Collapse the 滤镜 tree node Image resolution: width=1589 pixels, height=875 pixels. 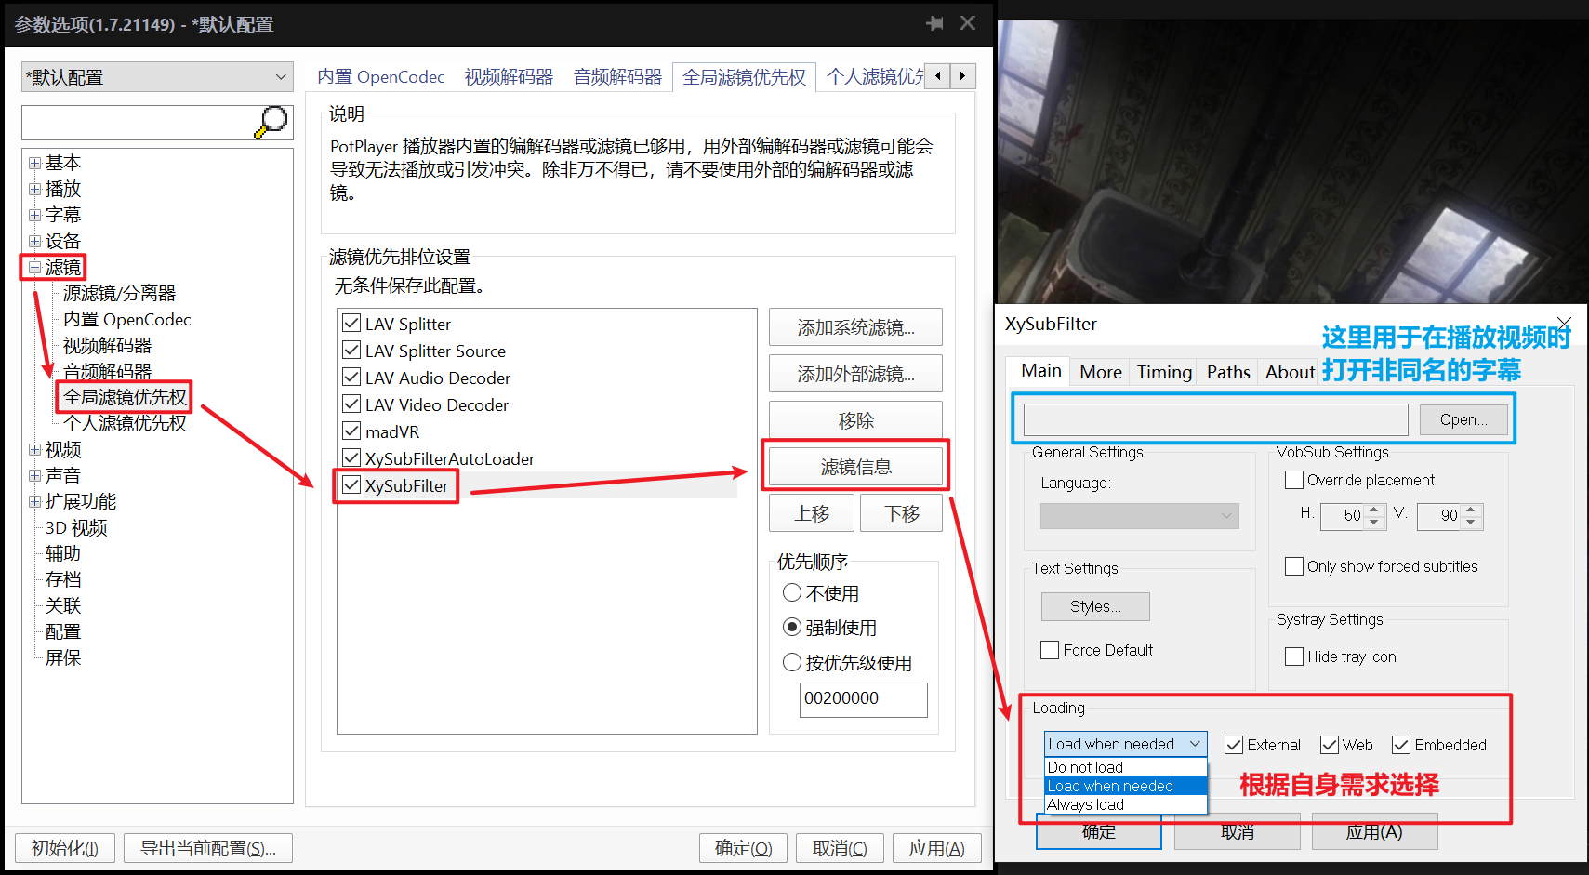pyautogui.click(x=34, y=268)
